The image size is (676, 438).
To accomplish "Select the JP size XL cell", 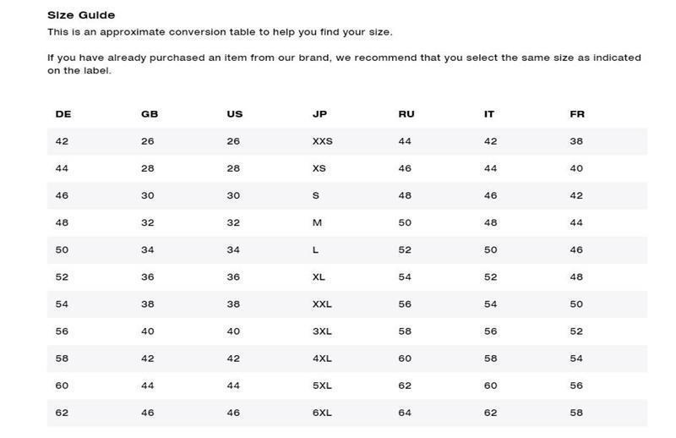I will click(319, 277).
